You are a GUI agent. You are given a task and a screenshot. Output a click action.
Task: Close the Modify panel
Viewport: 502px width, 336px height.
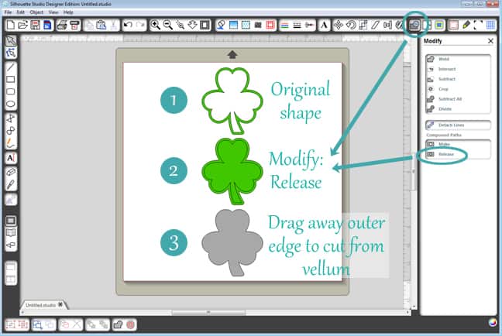[490, 40]
